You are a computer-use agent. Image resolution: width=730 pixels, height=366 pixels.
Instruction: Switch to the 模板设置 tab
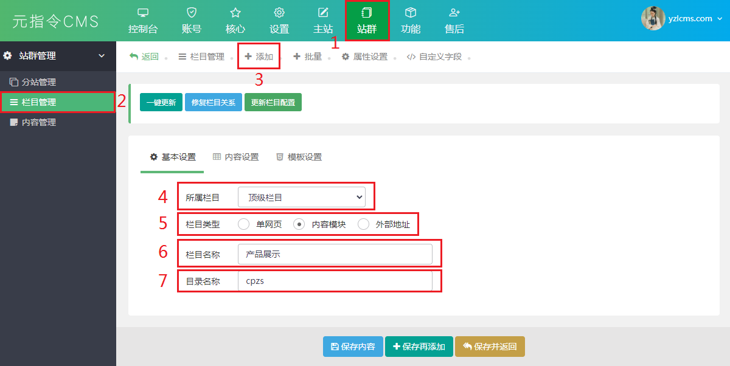(x=299, y=157)
